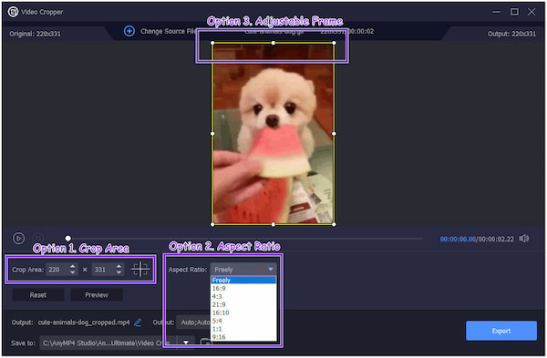Choose the 5:4 aspect ratio
This screenshot has height=358, width=547.
[243, 321]
